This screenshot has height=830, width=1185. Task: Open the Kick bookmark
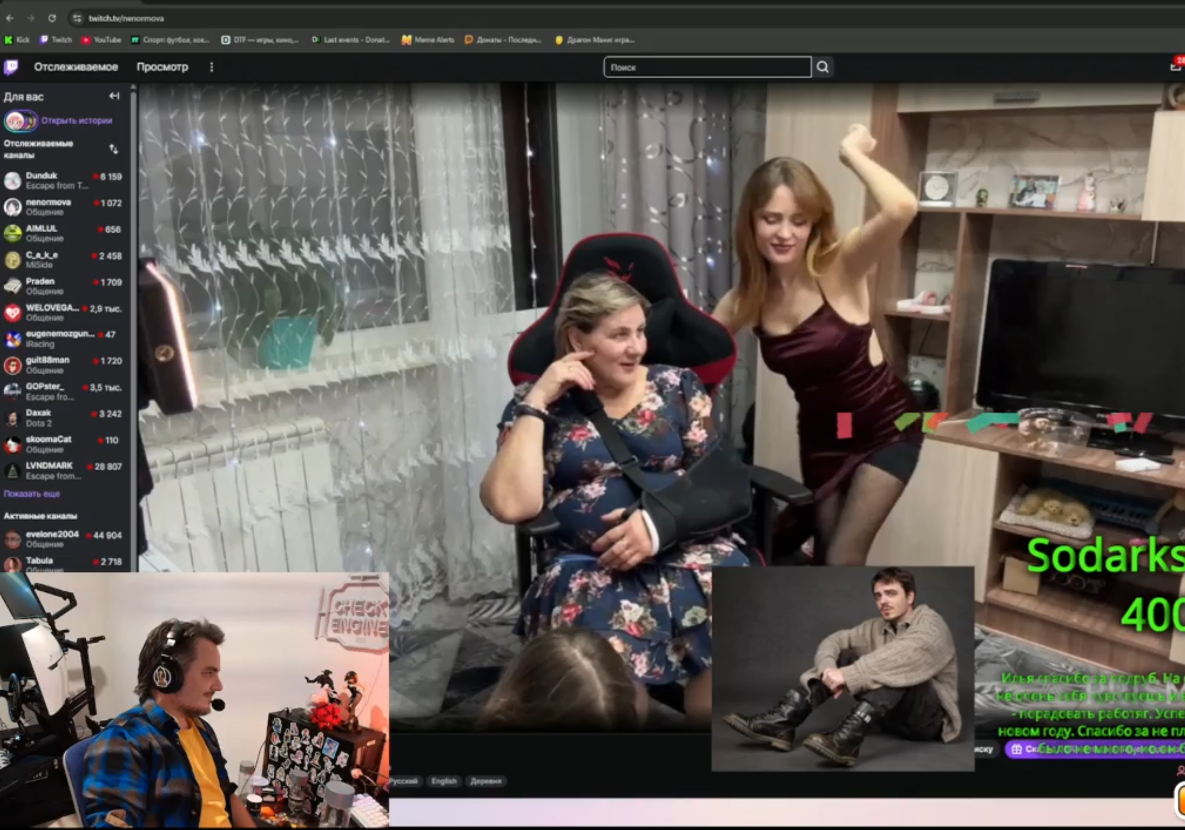pos(17,40)
